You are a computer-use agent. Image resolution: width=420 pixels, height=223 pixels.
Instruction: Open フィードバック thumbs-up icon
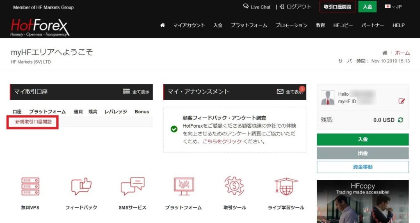click(x=81, y=186)
